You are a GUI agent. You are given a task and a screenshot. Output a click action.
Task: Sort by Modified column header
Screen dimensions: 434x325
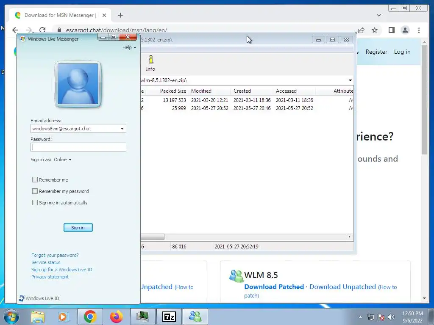(x=210, y=91)
